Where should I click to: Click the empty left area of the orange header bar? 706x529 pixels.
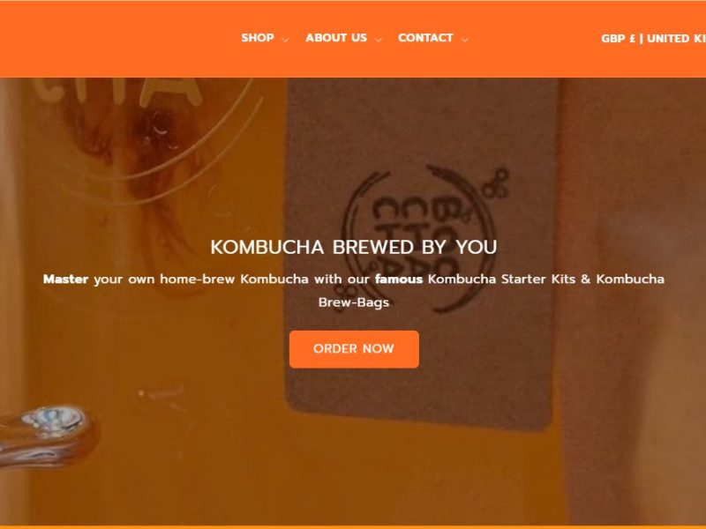click(x=117, y=39)
